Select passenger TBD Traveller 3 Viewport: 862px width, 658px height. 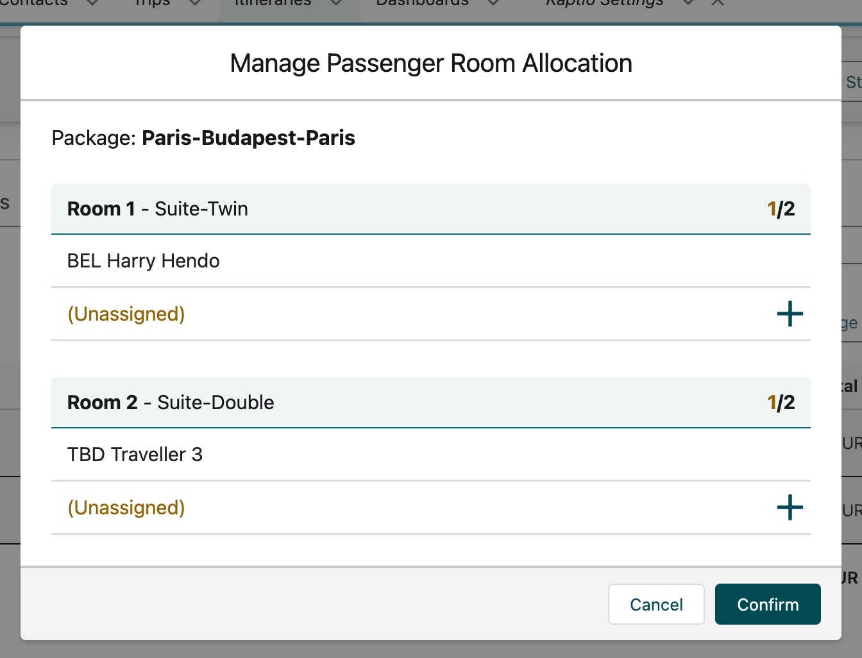tap(135, 455)
